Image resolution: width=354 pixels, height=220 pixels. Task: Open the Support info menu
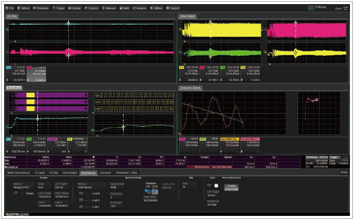click(173, 8)
